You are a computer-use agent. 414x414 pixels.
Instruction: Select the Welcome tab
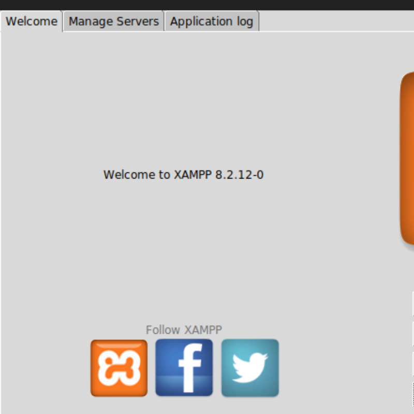[32, 22]
